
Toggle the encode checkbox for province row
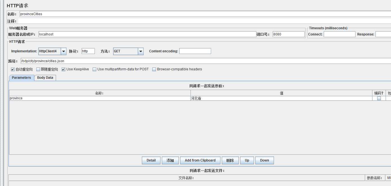[379, 98]
